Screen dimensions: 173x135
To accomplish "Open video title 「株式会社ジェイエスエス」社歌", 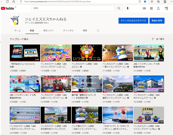I will pyautogui.click(x=23, y=65).
